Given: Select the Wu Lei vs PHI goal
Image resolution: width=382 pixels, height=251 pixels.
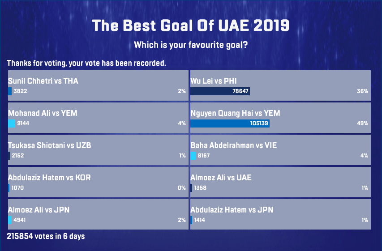Looking at the screenshot, I should click(x=213, y=81).
